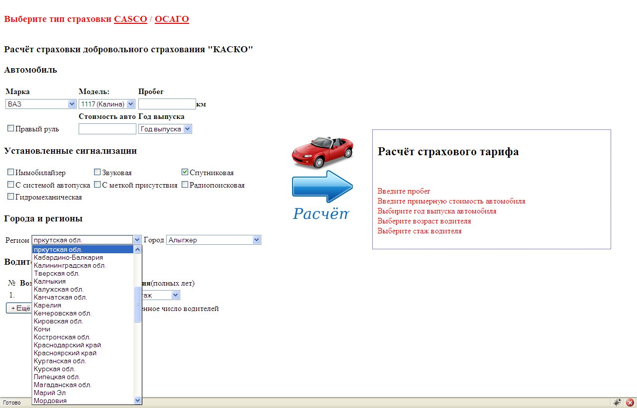637x408 pixels.
Task: Enable the С системой автопуска checkbox
Action: (10, 185)
